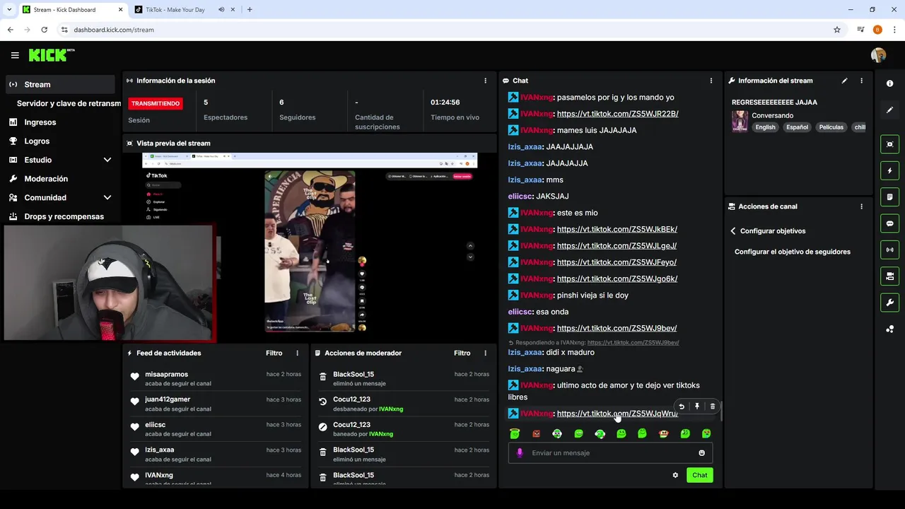Open Información de la sesión options menu
905x509 pixels.
tap(485, 81)
